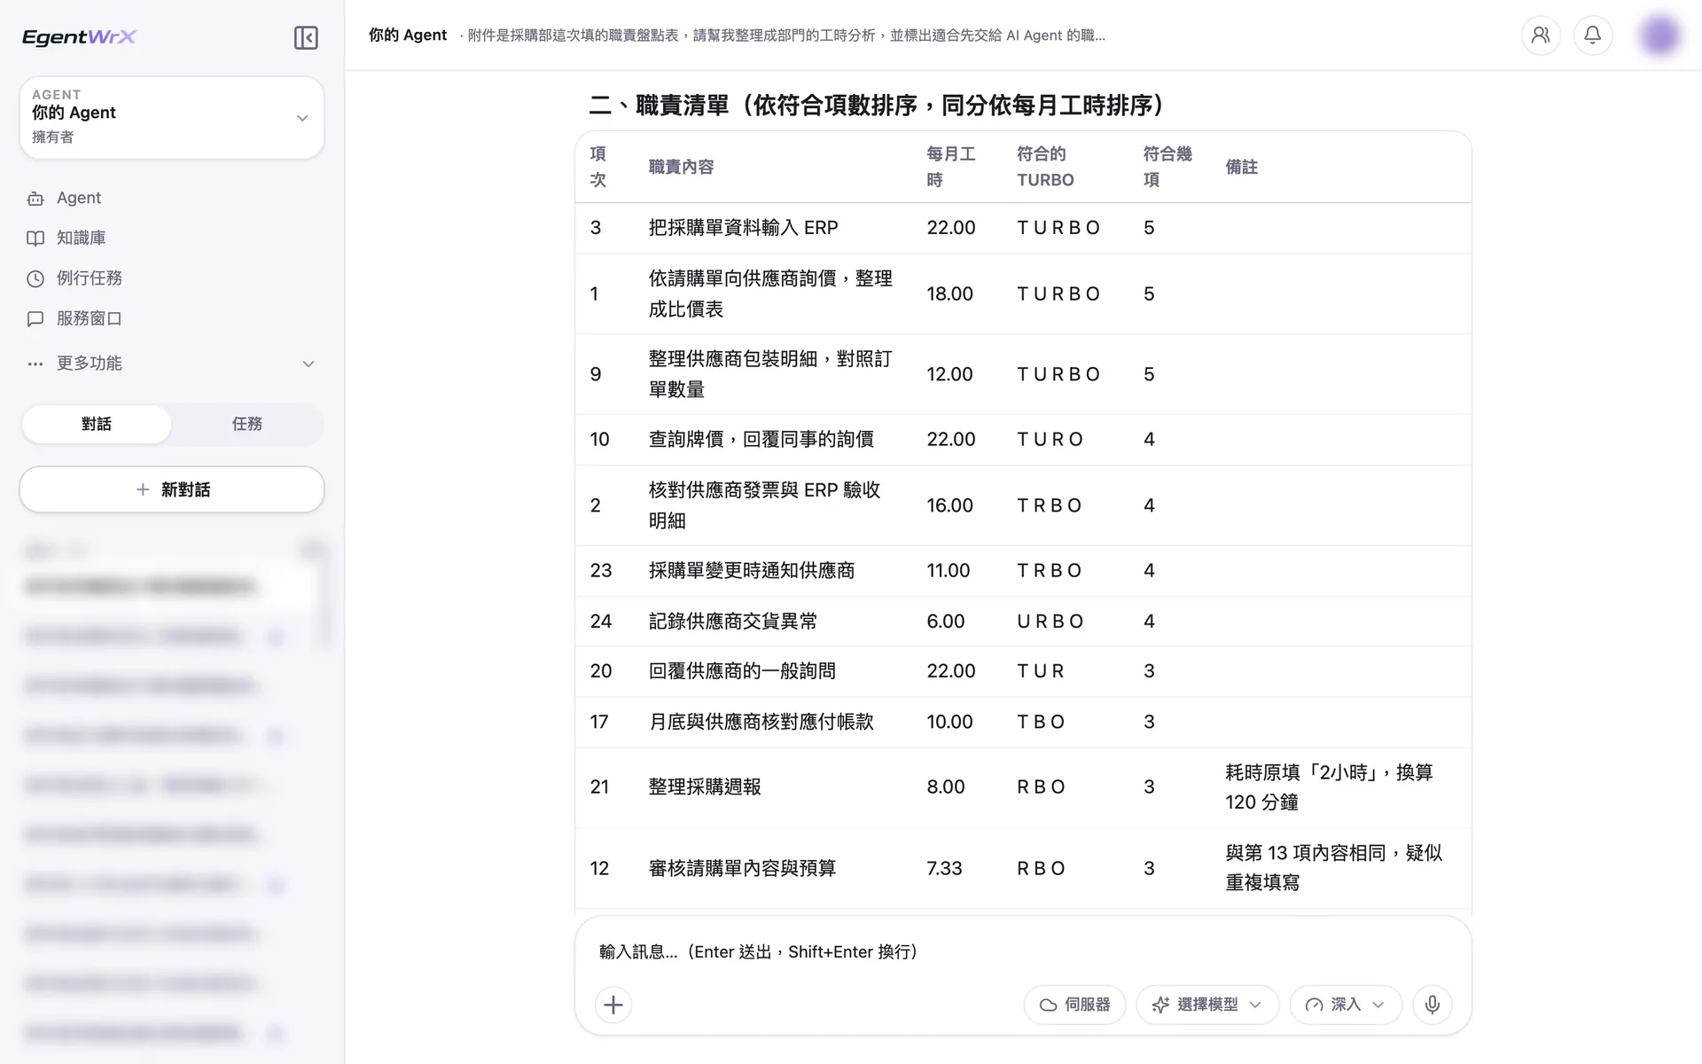Click 職責內容 column header
This screenshot has height=1064, width=1702.
coord(681,167)
